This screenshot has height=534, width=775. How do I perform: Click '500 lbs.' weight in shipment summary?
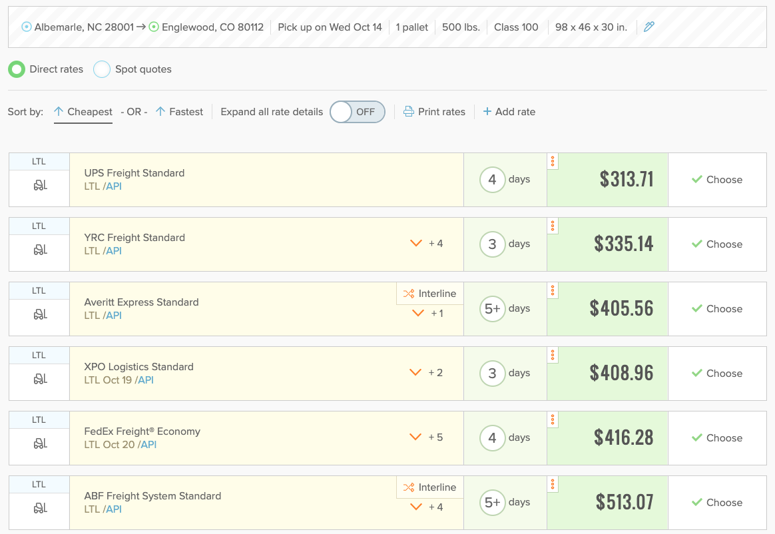click(x=461, y=27)
